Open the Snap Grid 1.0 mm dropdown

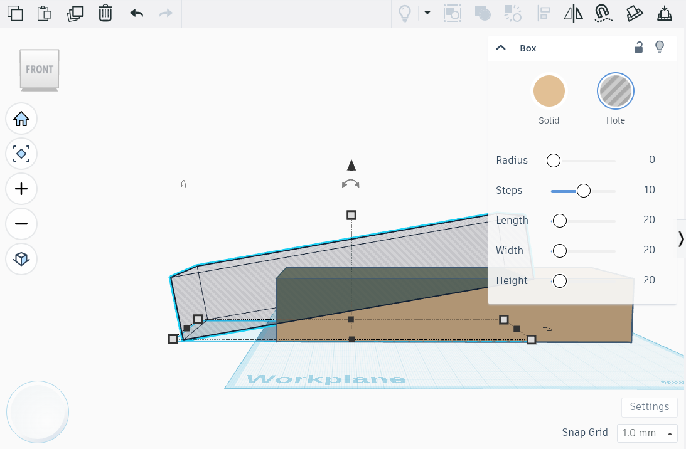click(x=646, y=433)
